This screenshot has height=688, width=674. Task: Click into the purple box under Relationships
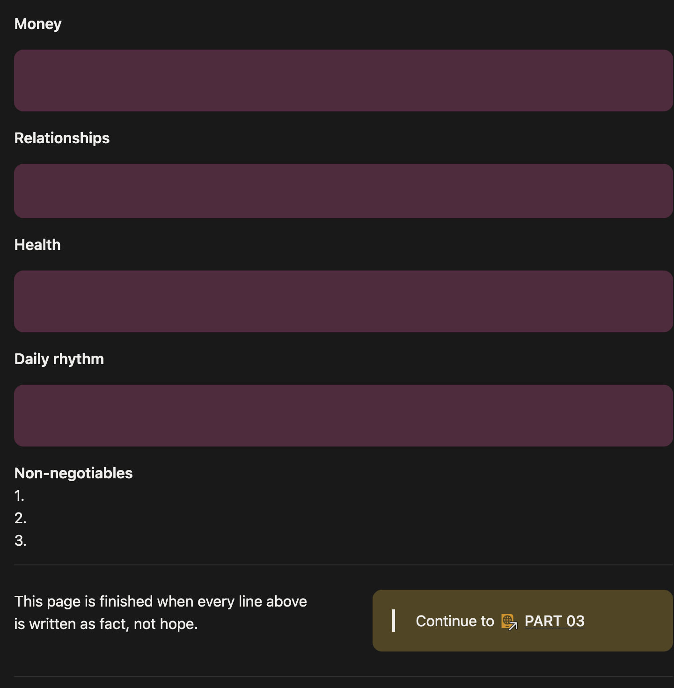point(344,191)
